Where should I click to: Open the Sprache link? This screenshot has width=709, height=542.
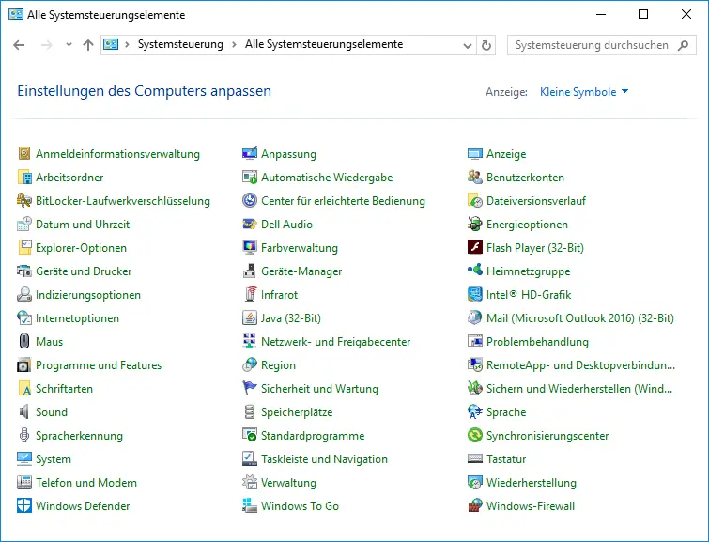point(506,412)
